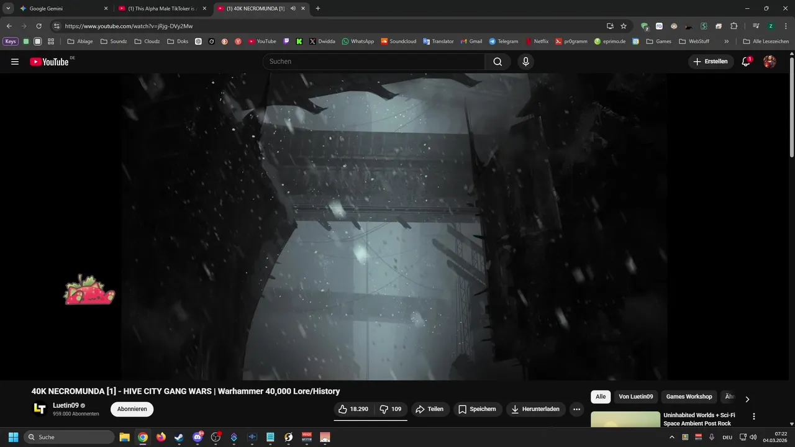Reload the current page
Image resolution: width=795 pixels, height=447 pixels.
click(x=39, y=26)
